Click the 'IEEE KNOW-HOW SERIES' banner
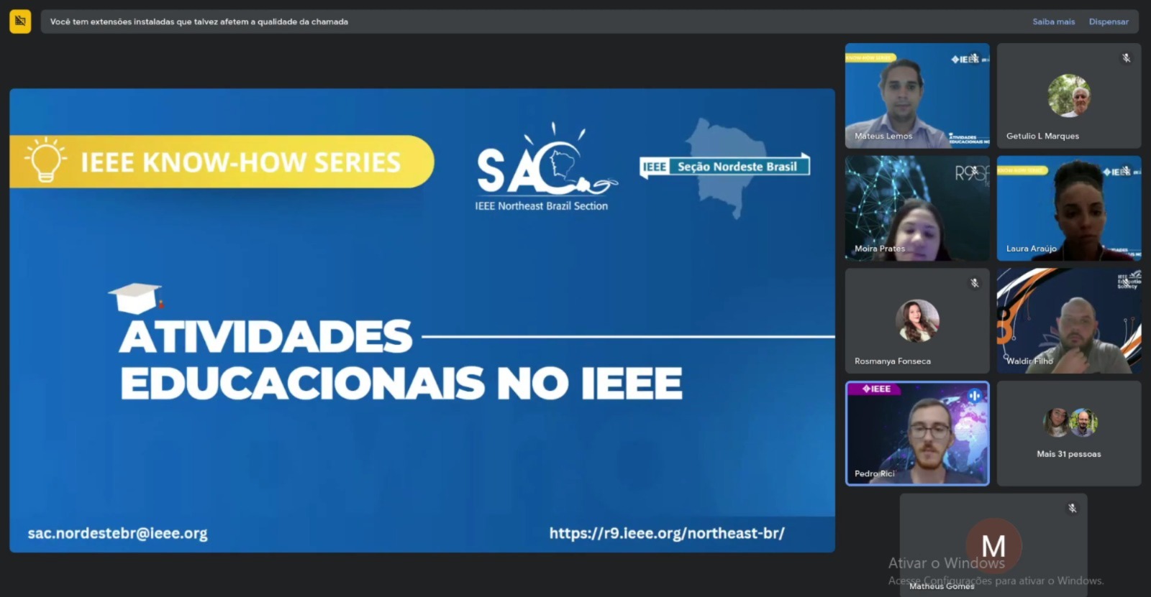This screenshot has height=597, width=1151. [x=222, y=162]
